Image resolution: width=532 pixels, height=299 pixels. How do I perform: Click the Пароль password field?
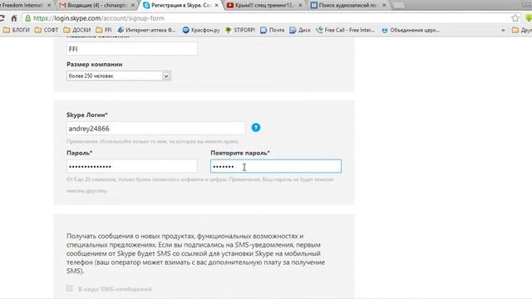point(132,166)
